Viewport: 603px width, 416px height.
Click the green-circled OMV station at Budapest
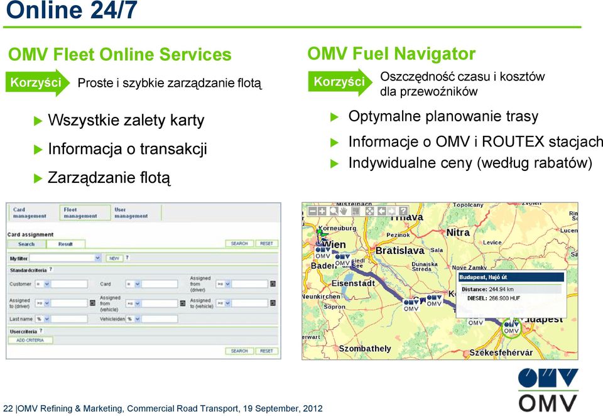[511, 327]
